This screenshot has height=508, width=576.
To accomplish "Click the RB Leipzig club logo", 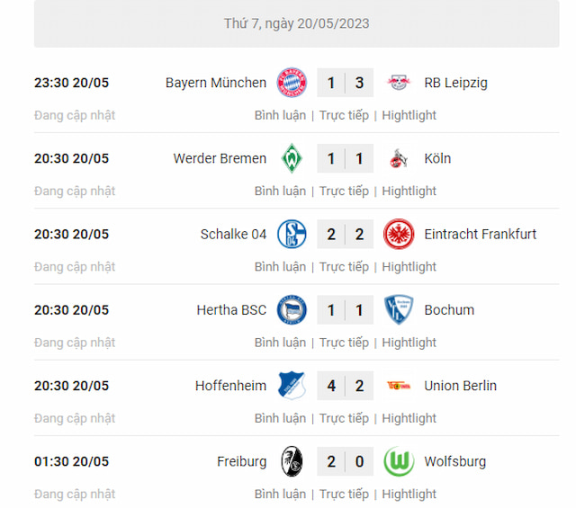I will pos(399,83).
